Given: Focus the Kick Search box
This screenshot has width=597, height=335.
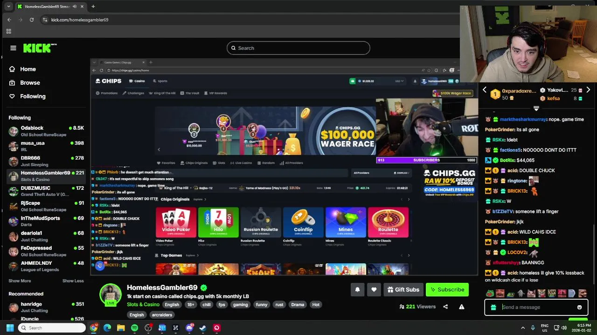Looking at the screenshot, I should coord(298,48).
